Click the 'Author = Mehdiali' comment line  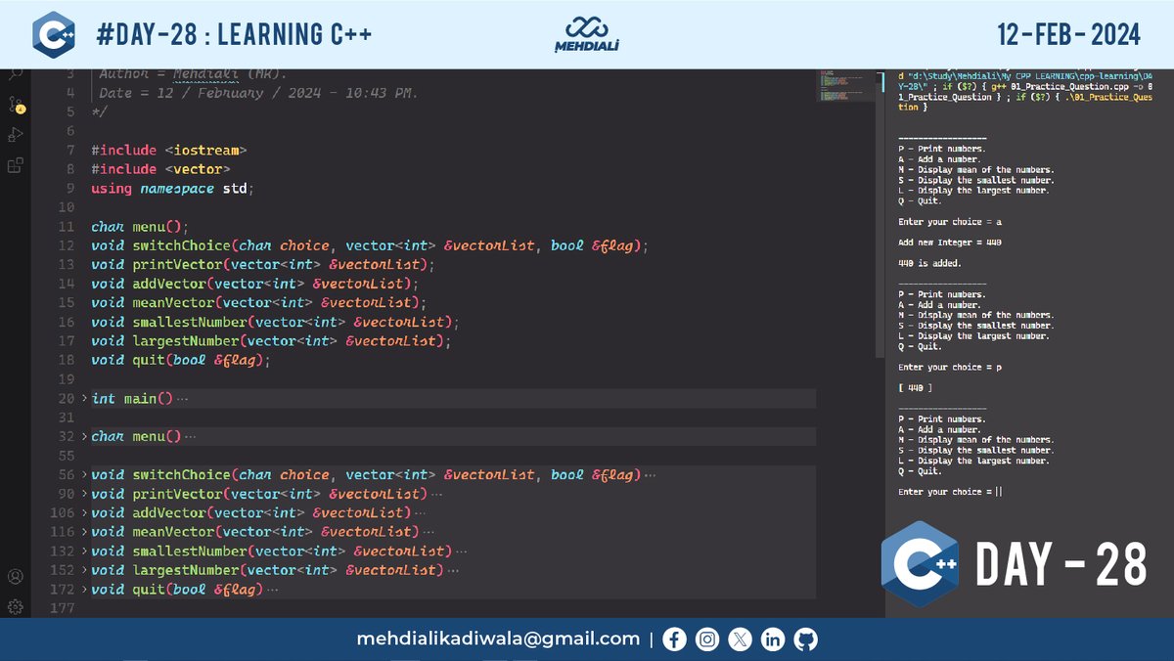pos(193,74)
